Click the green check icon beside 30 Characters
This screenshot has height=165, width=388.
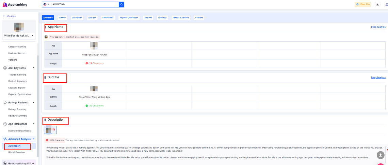[x=86, y=106]
